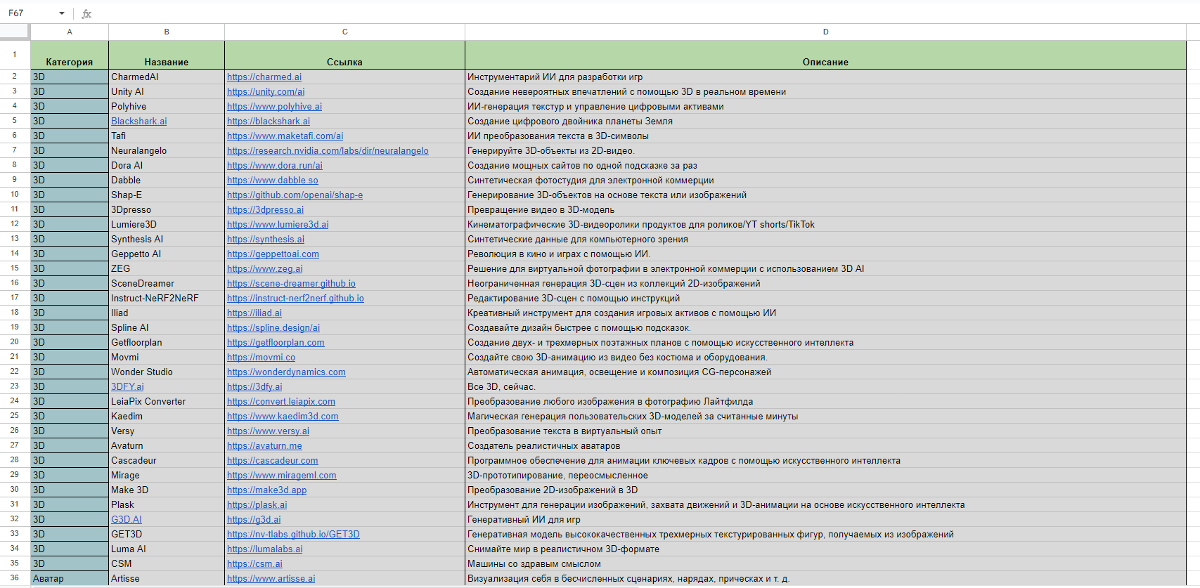This screenshot has width=1200, height=588.
Task: Open the Neuralangelo NVIDIA research link
Action: click(328, 151)
